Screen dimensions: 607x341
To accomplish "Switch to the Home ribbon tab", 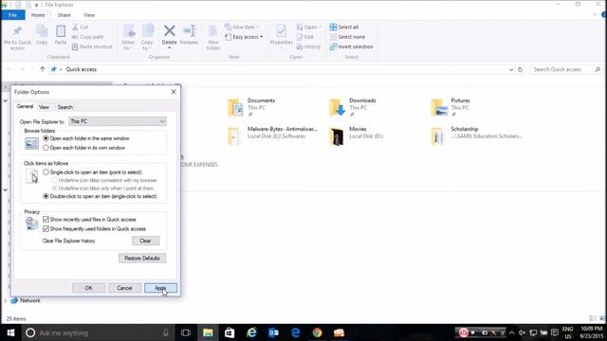I will point(38,15).
